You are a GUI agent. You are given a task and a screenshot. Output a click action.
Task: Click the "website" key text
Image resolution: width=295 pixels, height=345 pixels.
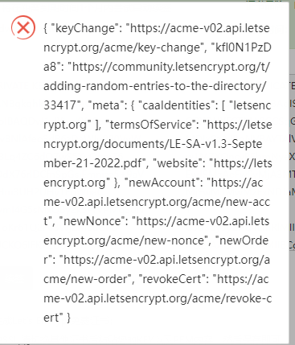(178, 163)
